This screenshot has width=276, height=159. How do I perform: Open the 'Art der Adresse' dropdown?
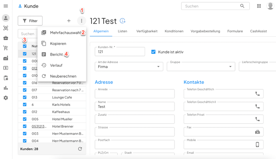[129, 66]
